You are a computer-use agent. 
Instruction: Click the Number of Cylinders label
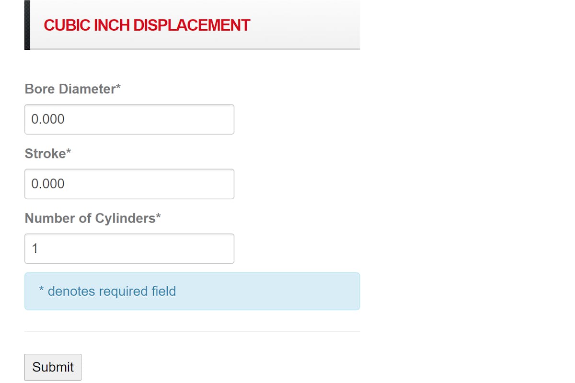(x=90, y=218)
